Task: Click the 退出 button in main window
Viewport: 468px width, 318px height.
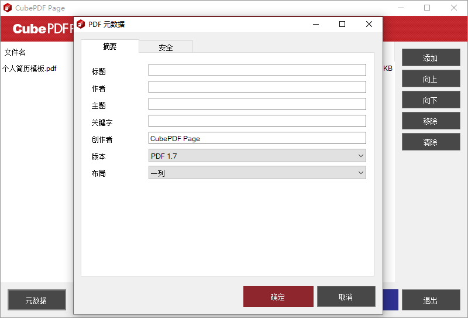Action: (431, 300)
